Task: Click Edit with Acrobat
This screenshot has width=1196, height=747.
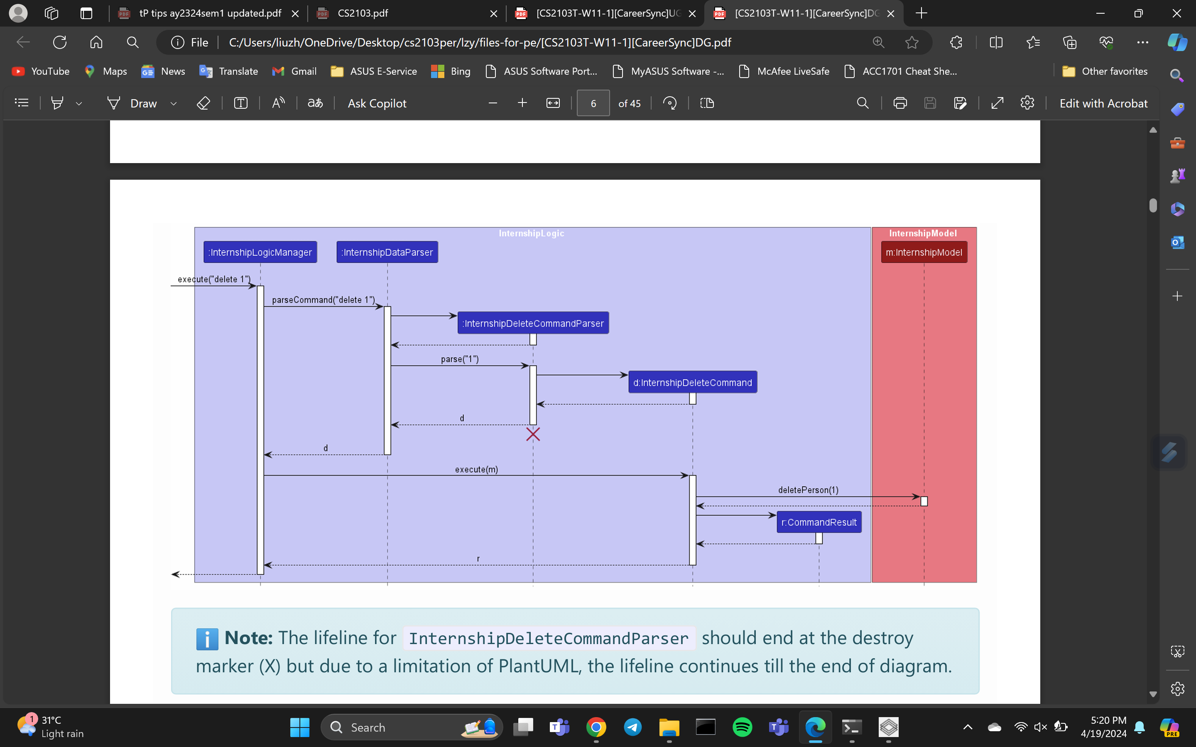Action: 1103,103
